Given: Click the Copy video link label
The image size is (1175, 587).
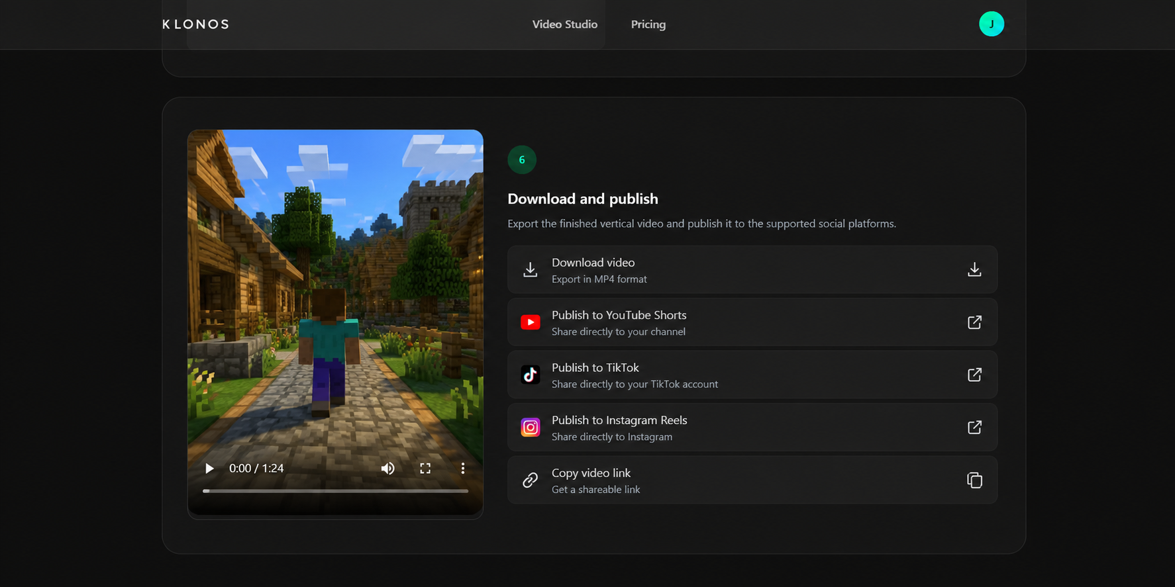Looking at the screenshot, I should [x=591, y=473].
